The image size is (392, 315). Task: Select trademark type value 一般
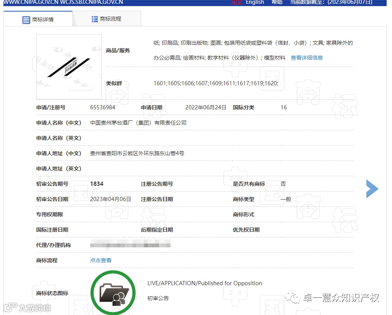pos(286,199)
